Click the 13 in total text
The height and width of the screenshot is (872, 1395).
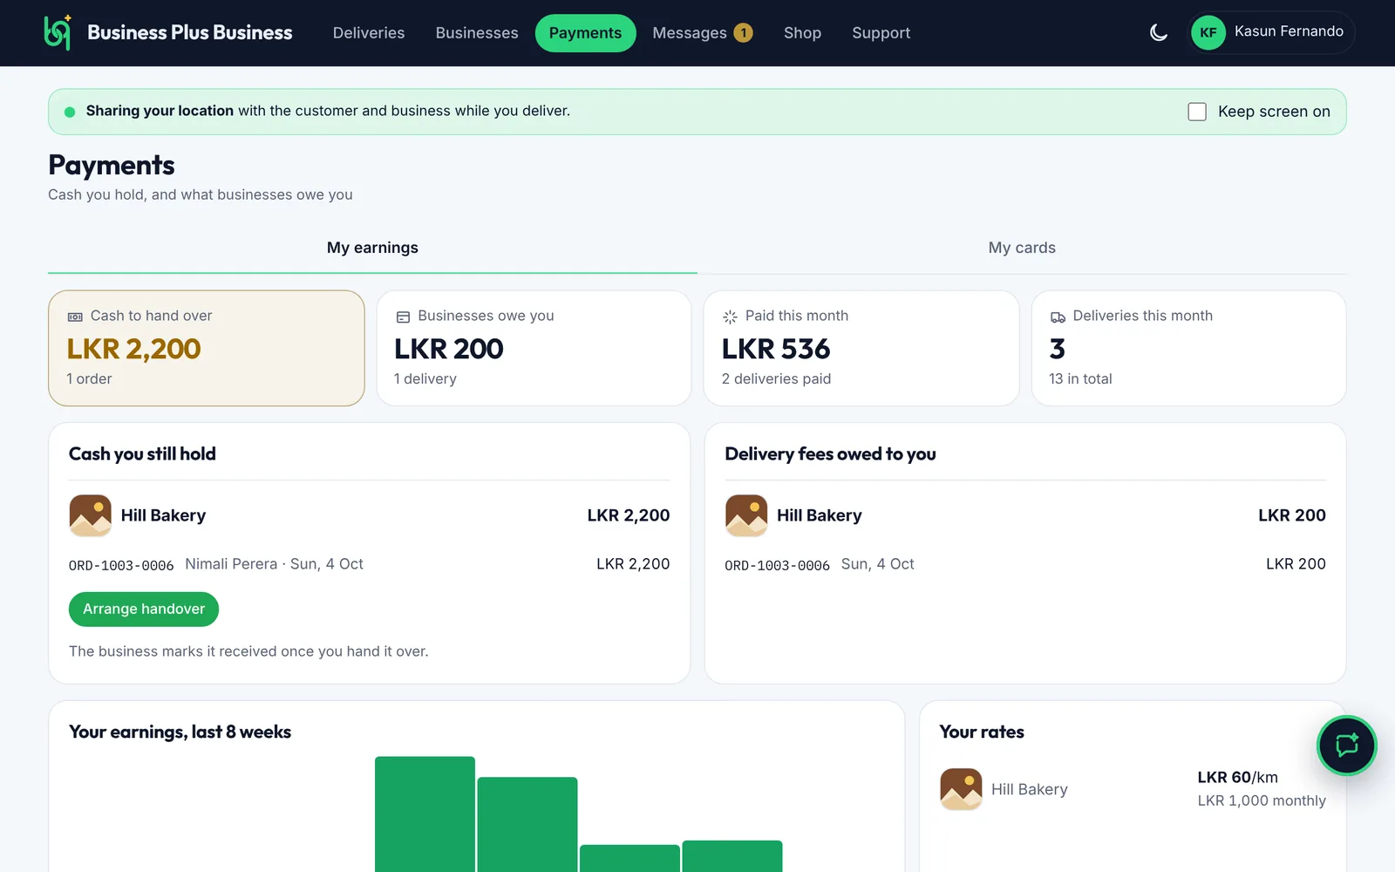pyautogui.click(x=1080, y=378)
